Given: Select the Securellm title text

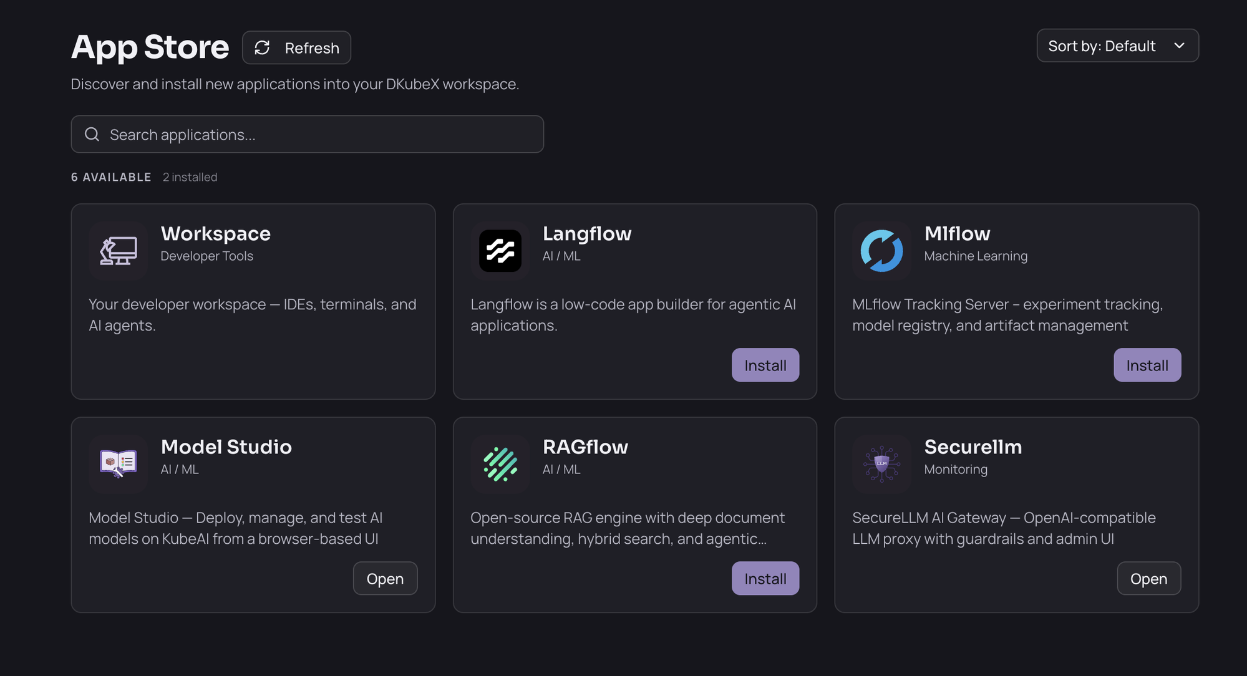Looking at the screenshot, I should point(973,447).
